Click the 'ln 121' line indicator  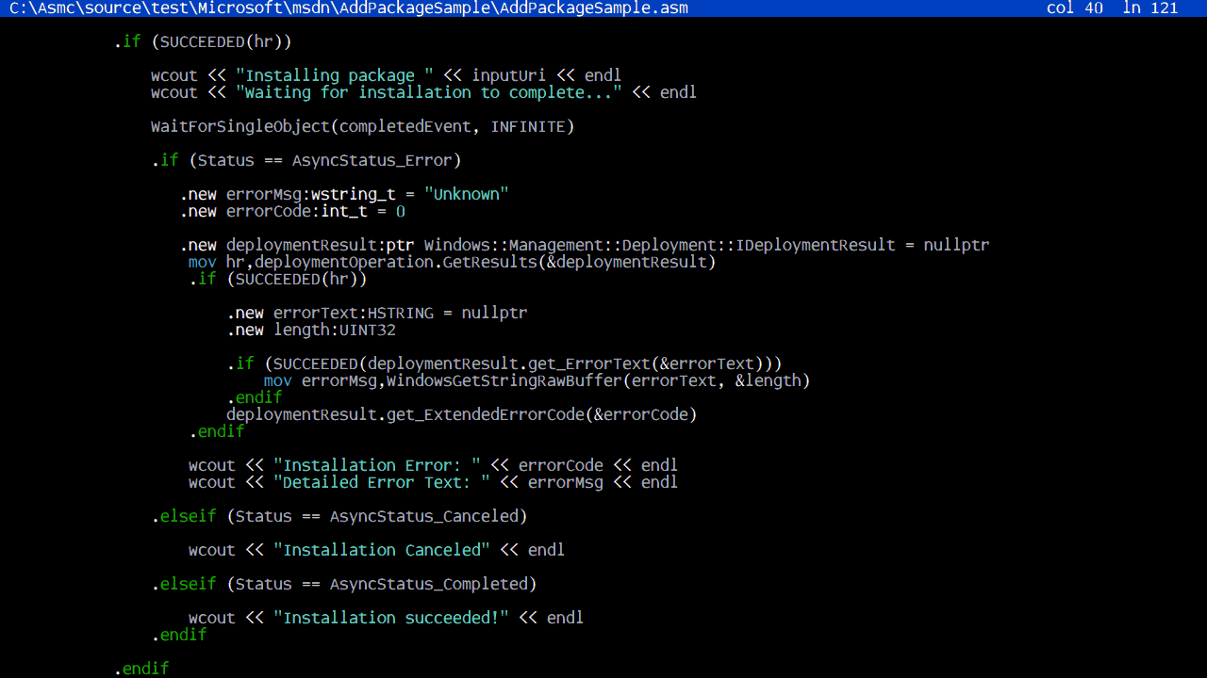tap(1150, 8)
